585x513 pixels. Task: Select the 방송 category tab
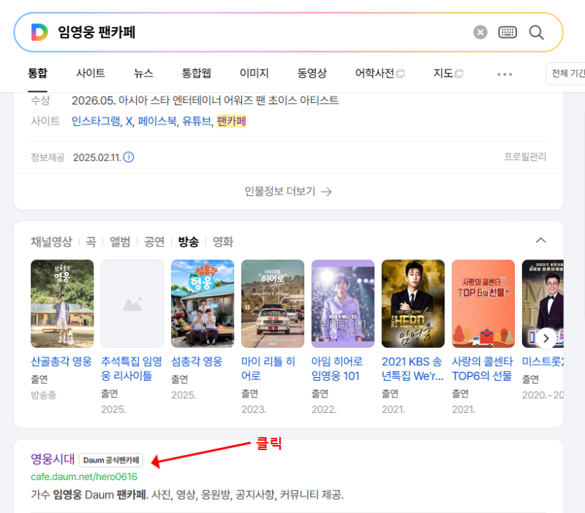(189, 242)
